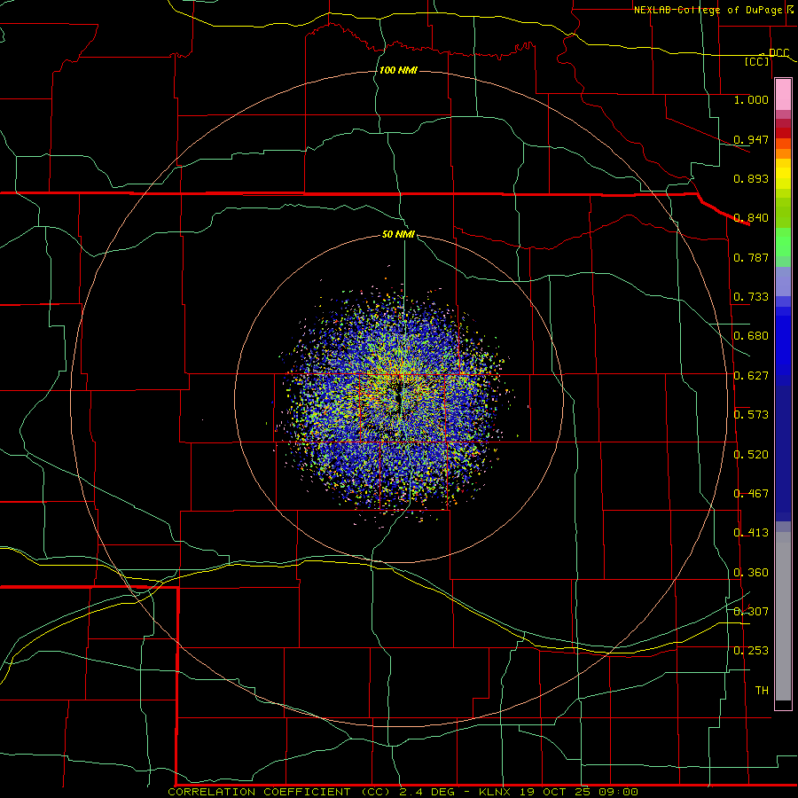Click the 0.840 color scale value
The height and width of the screenshot is (798, 798).
[751, 218]
